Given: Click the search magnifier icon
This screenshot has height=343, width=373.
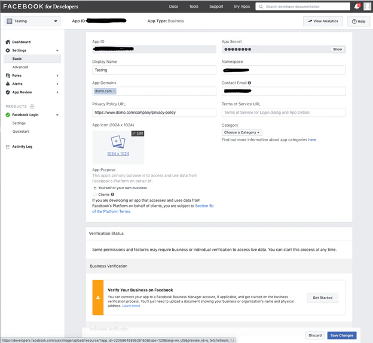Looking at the screenshot, I should point(261,7).
